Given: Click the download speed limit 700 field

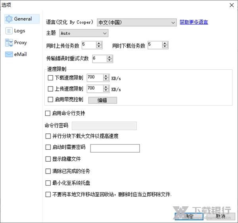Looking at the screenshot, I should coord(95,78).
